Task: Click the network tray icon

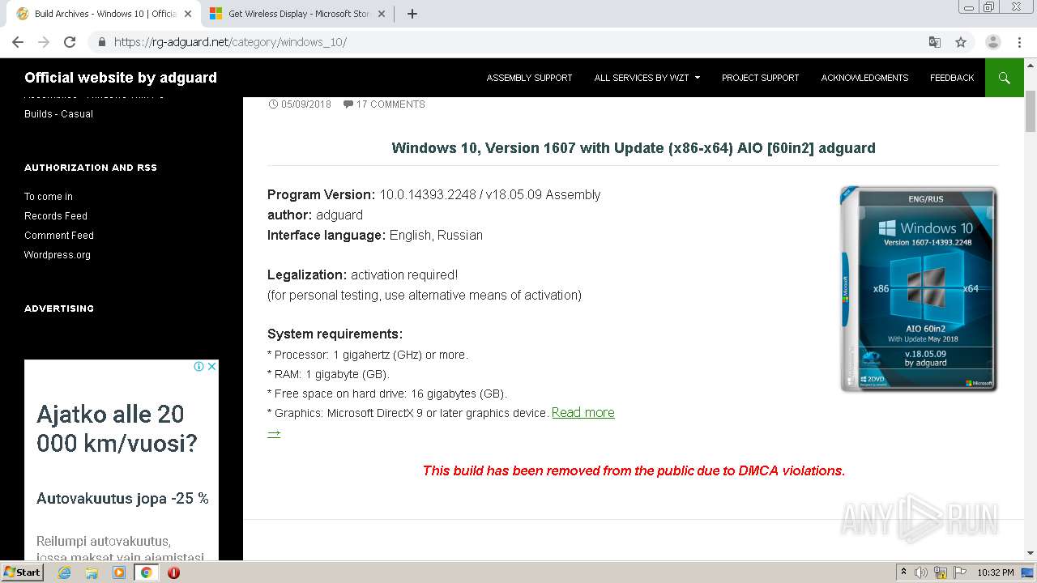Action: click(941, 572)
